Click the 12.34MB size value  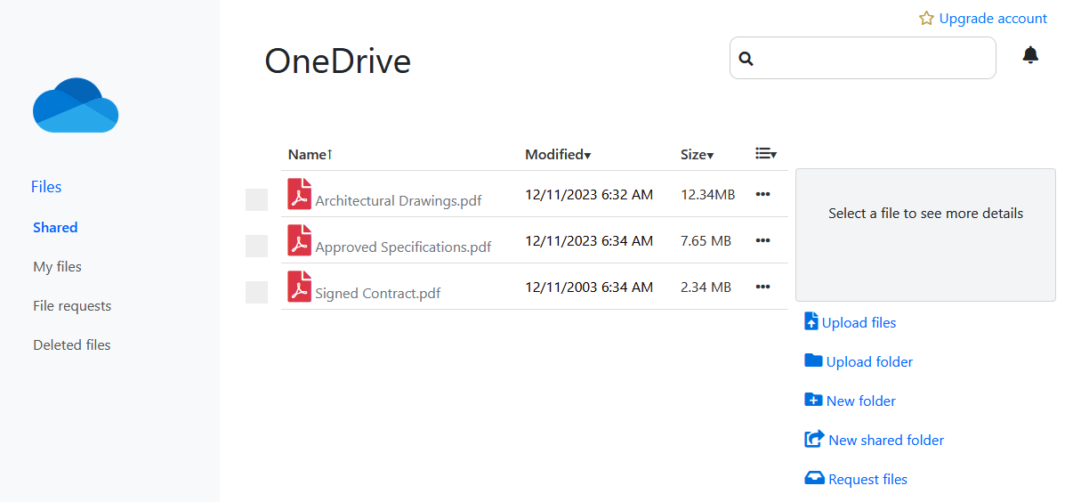click(x=708, y=194)
